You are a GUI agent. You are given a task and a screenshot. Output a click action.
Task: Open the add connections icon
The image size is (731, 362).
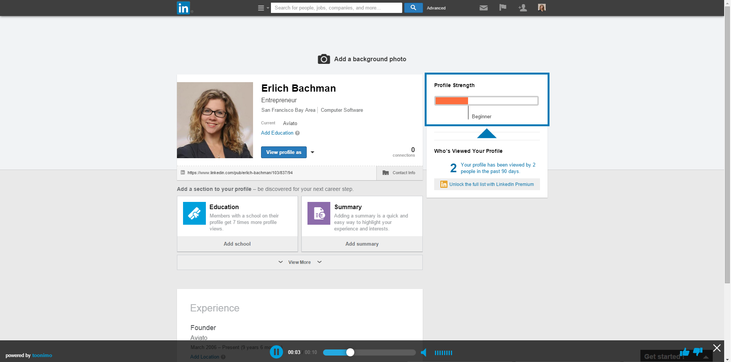[522, 8]
